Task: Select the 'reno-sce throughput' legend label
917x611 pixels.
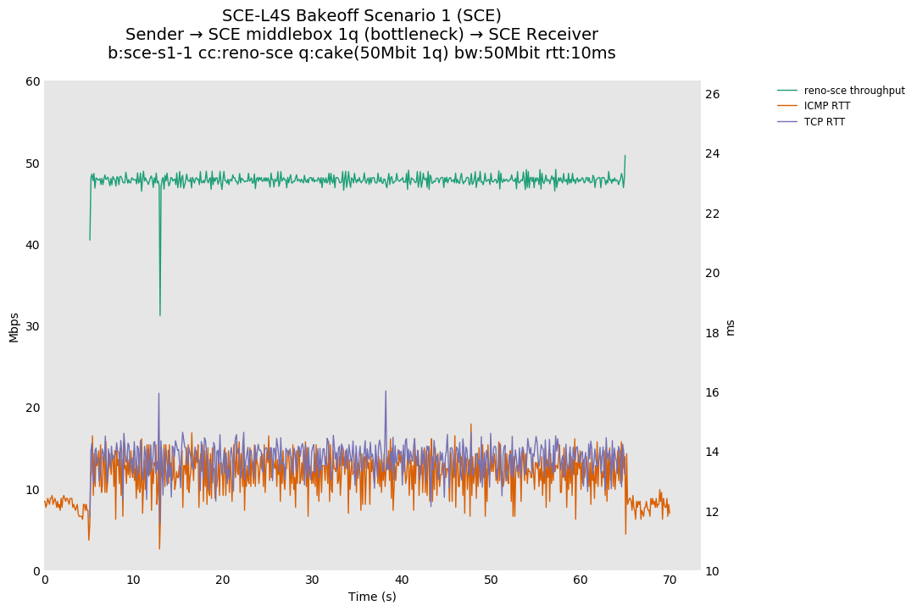Action: coord(854,91)
